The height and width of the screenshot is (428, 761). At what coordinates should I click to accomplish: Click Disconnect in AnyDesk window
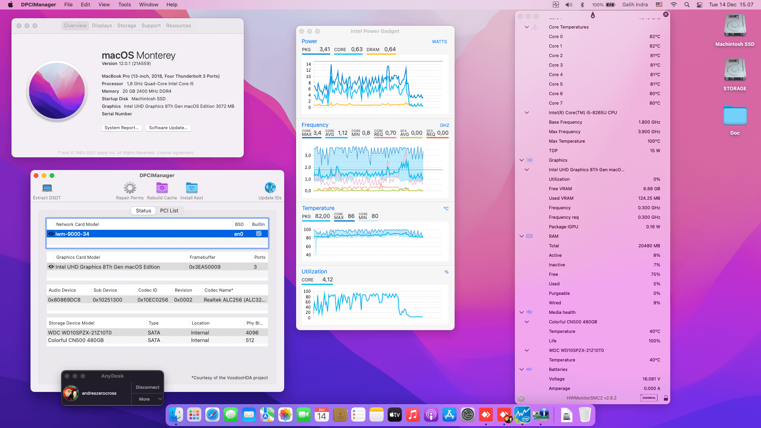point(147,388)
